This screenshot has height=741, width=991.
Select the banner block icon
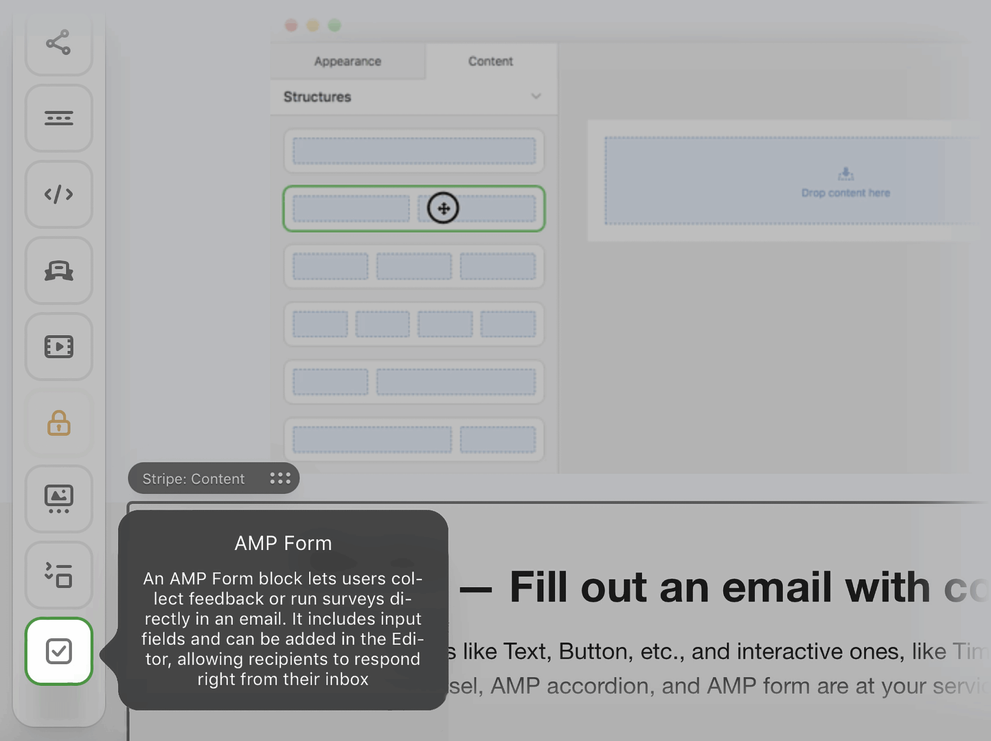(59, 270)
